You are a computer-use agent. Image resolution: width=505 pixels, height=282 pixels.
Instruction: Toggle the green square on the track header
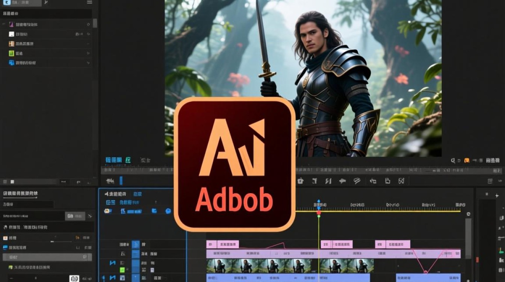coord(122,270)
